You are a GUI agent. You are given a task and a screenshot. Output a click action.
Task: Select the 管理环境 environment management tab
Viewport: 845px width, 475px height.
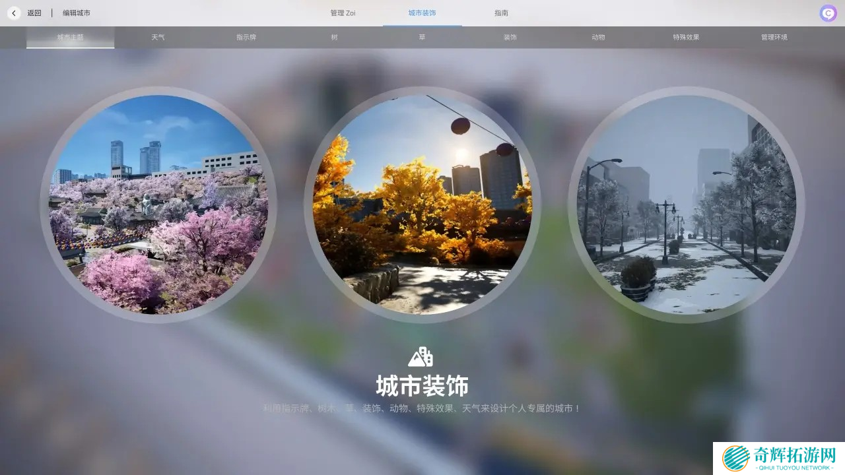(774, 38)
